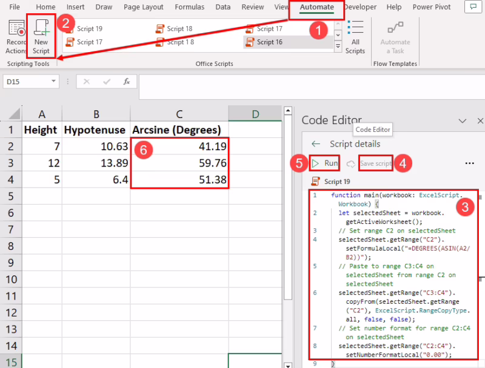Click the New Script icon
Screen dimensions: 485x368
point(41,27)
